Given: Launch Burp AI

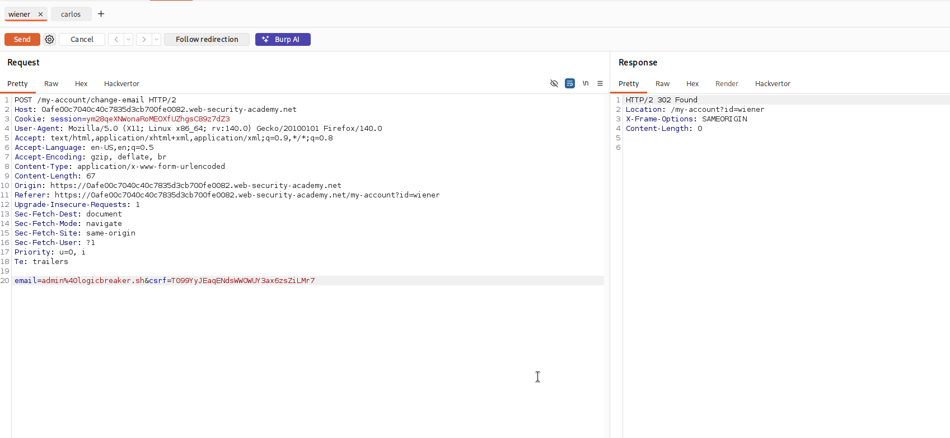Looking at the screenshot, I should coord(283,39).
